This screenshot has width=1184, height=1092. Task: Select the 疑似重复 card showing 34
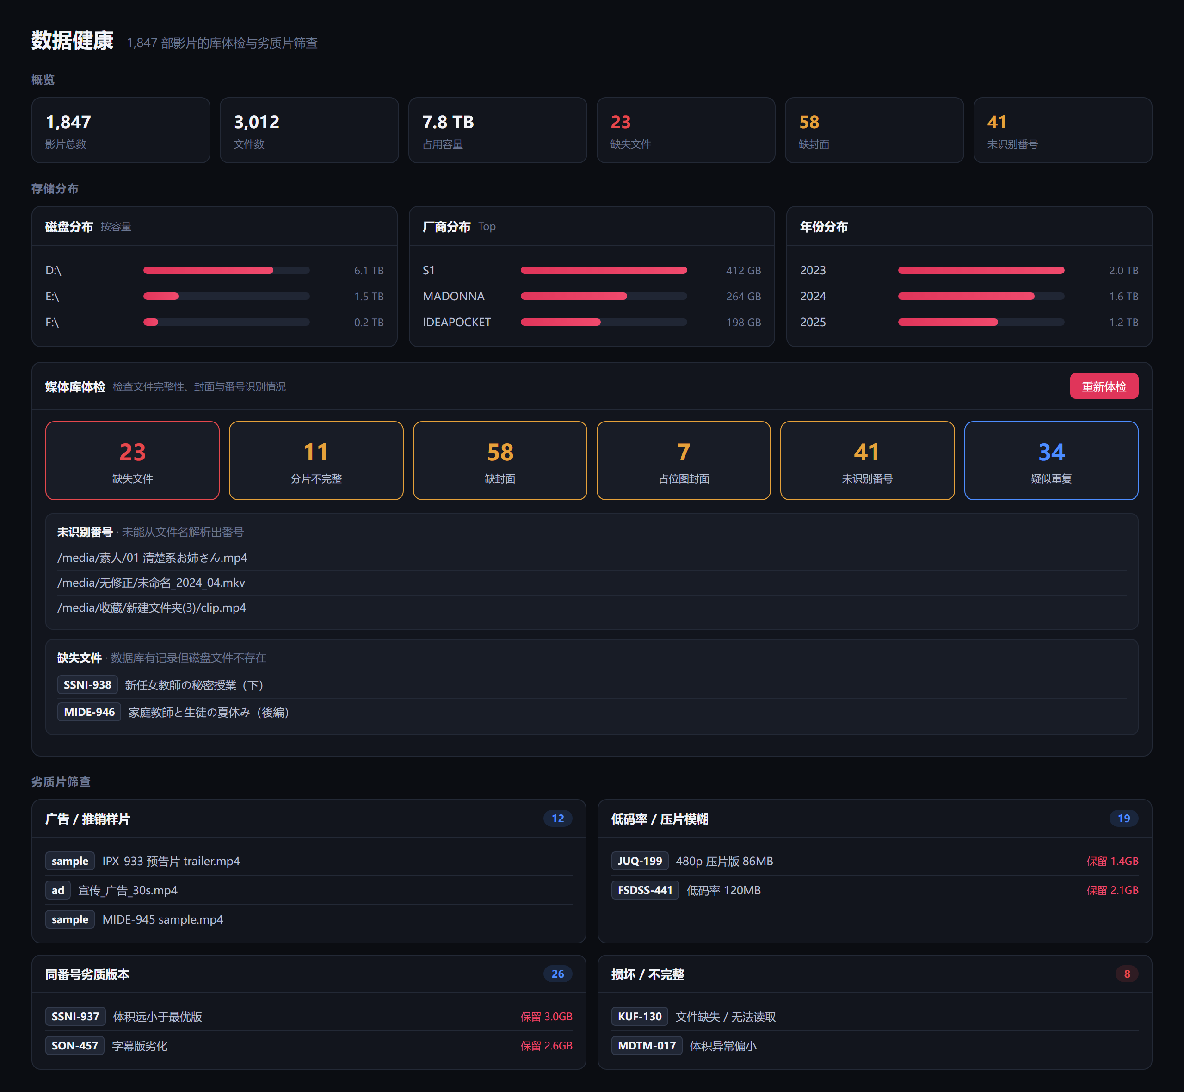1051,461
